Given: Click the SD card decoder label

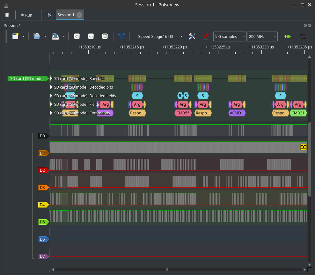Looking at the screenshot, I should tap(27, 79).
